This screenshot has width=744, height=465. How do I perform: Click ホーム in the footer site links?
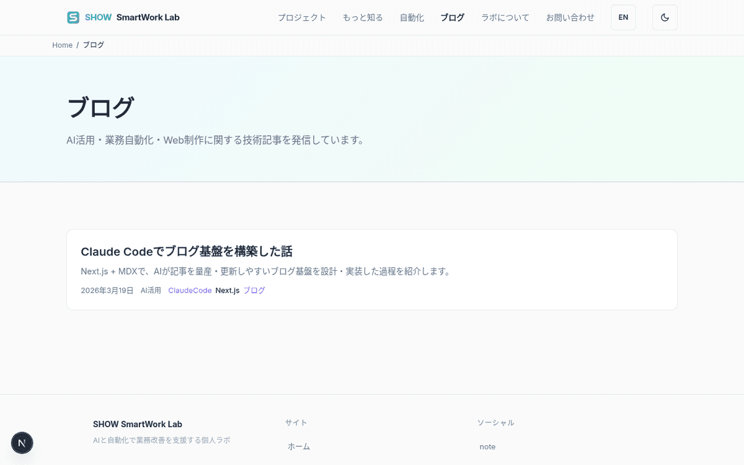click(x=298, y=446)
